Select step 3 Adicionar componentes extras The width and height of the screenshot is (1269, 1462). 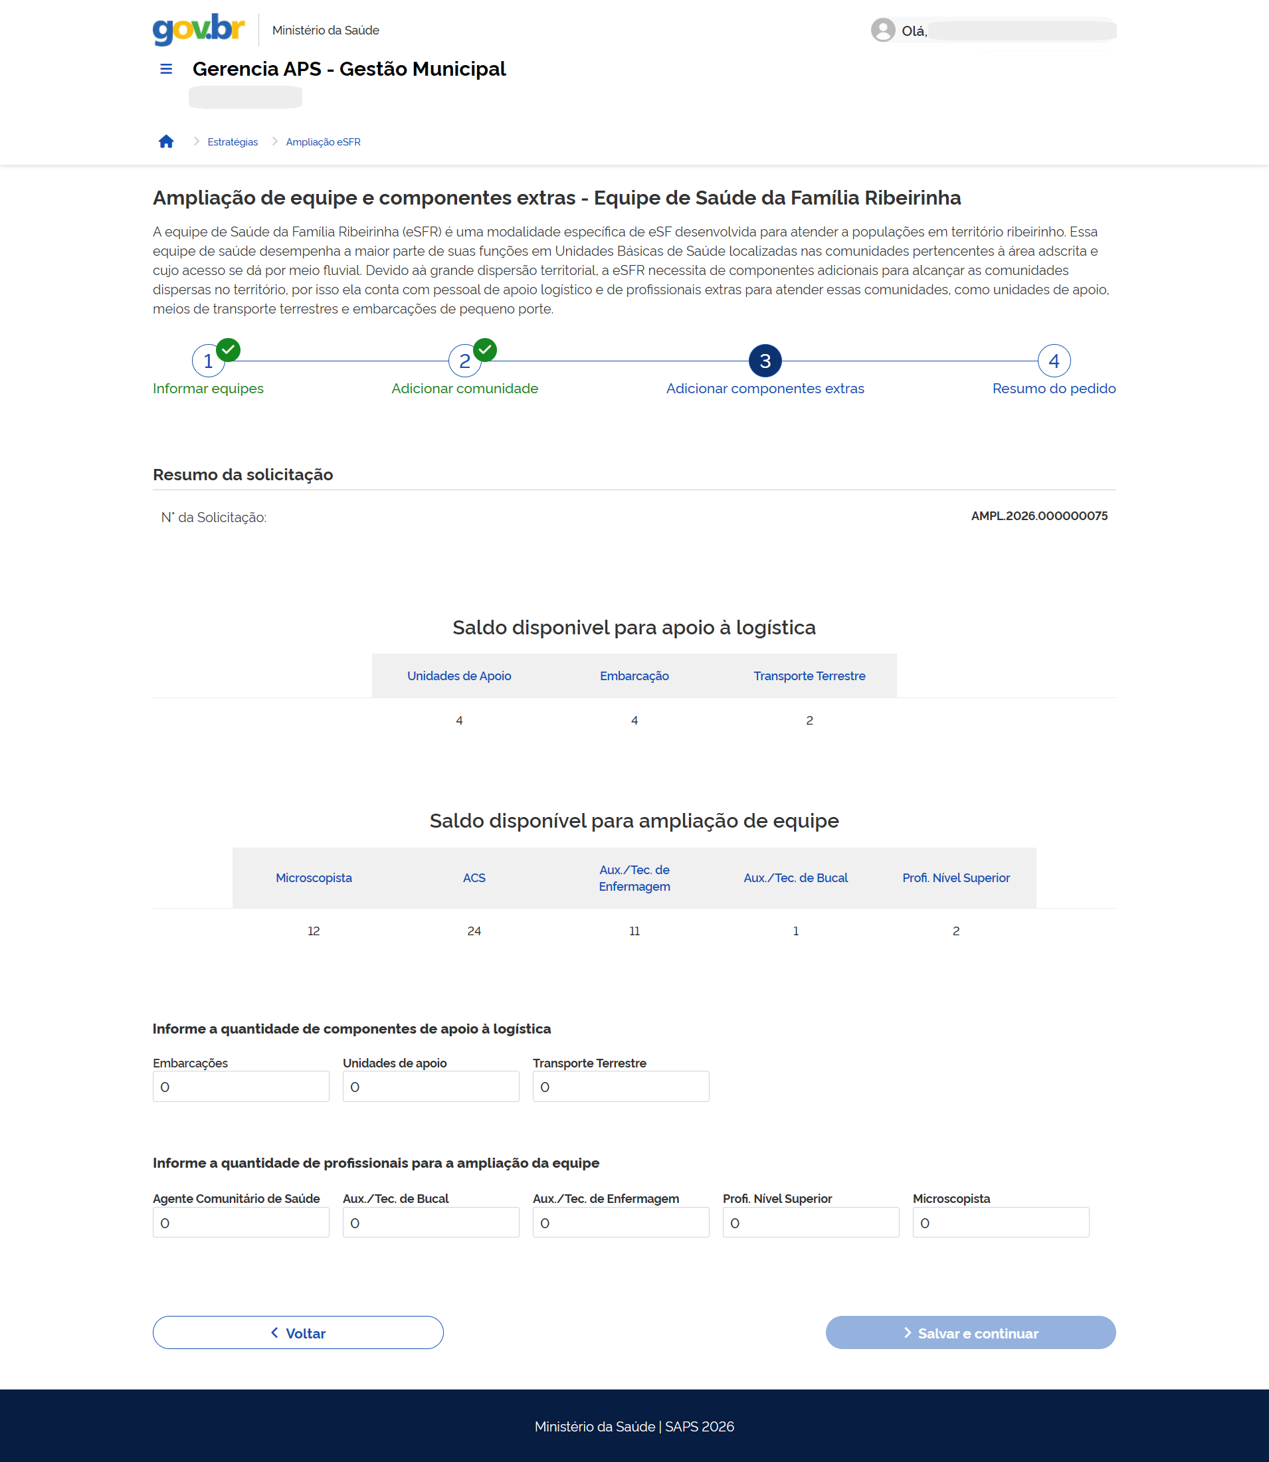(765, 361)
